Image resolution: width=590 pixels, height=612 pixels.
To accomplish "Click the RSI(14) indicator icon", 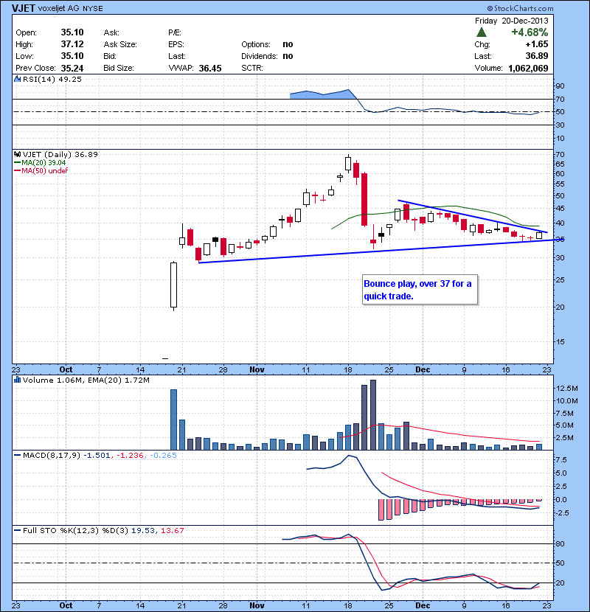I will (x=17, y=79).
